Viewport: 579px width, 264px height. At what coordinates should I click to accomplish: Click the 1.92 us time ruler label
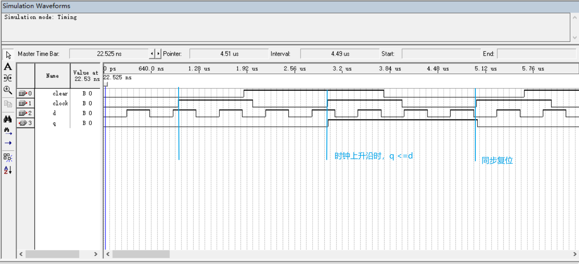pyautogui.click(x=247, y=69)
